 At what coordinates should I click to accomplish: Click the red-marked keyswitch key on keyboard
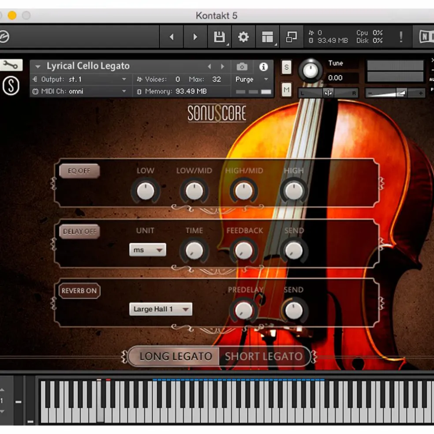[108, 393]
